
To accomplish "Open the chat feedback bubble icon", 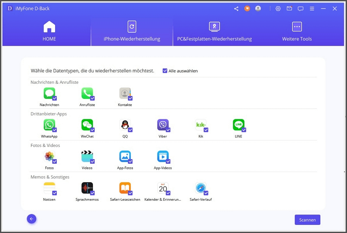I will [x=301, y=9].
